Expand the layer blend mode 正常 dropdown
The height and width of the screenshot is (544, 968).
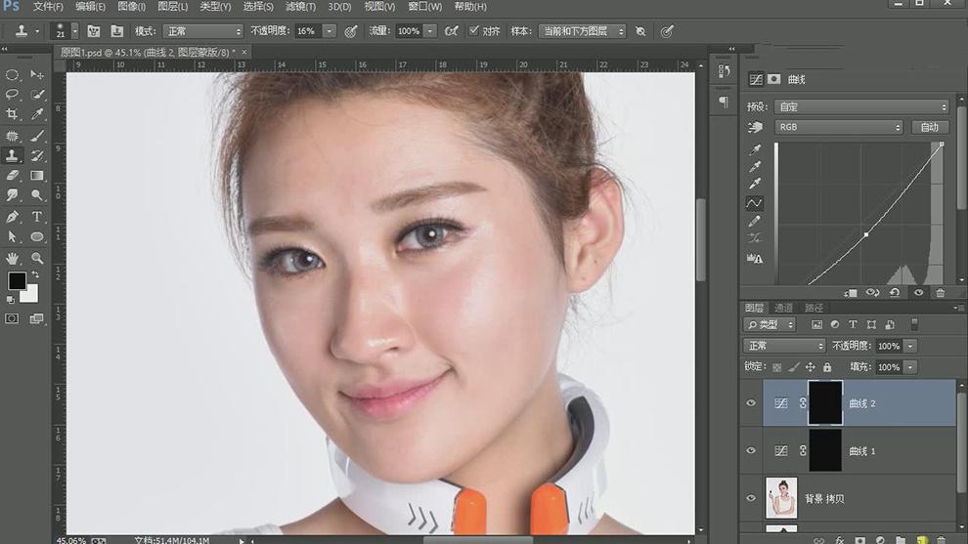pos(785,346)
